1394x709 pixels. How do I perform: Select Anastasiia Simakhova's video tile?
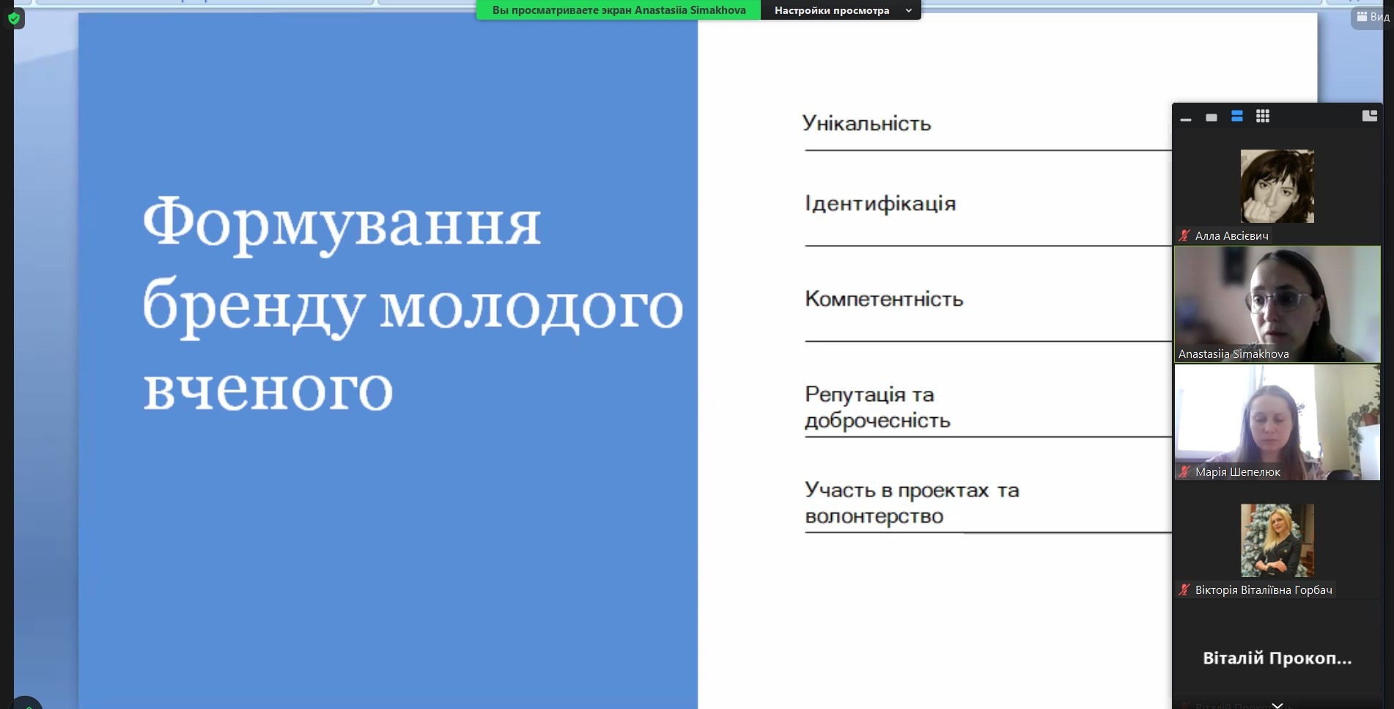pos(1277,304)
